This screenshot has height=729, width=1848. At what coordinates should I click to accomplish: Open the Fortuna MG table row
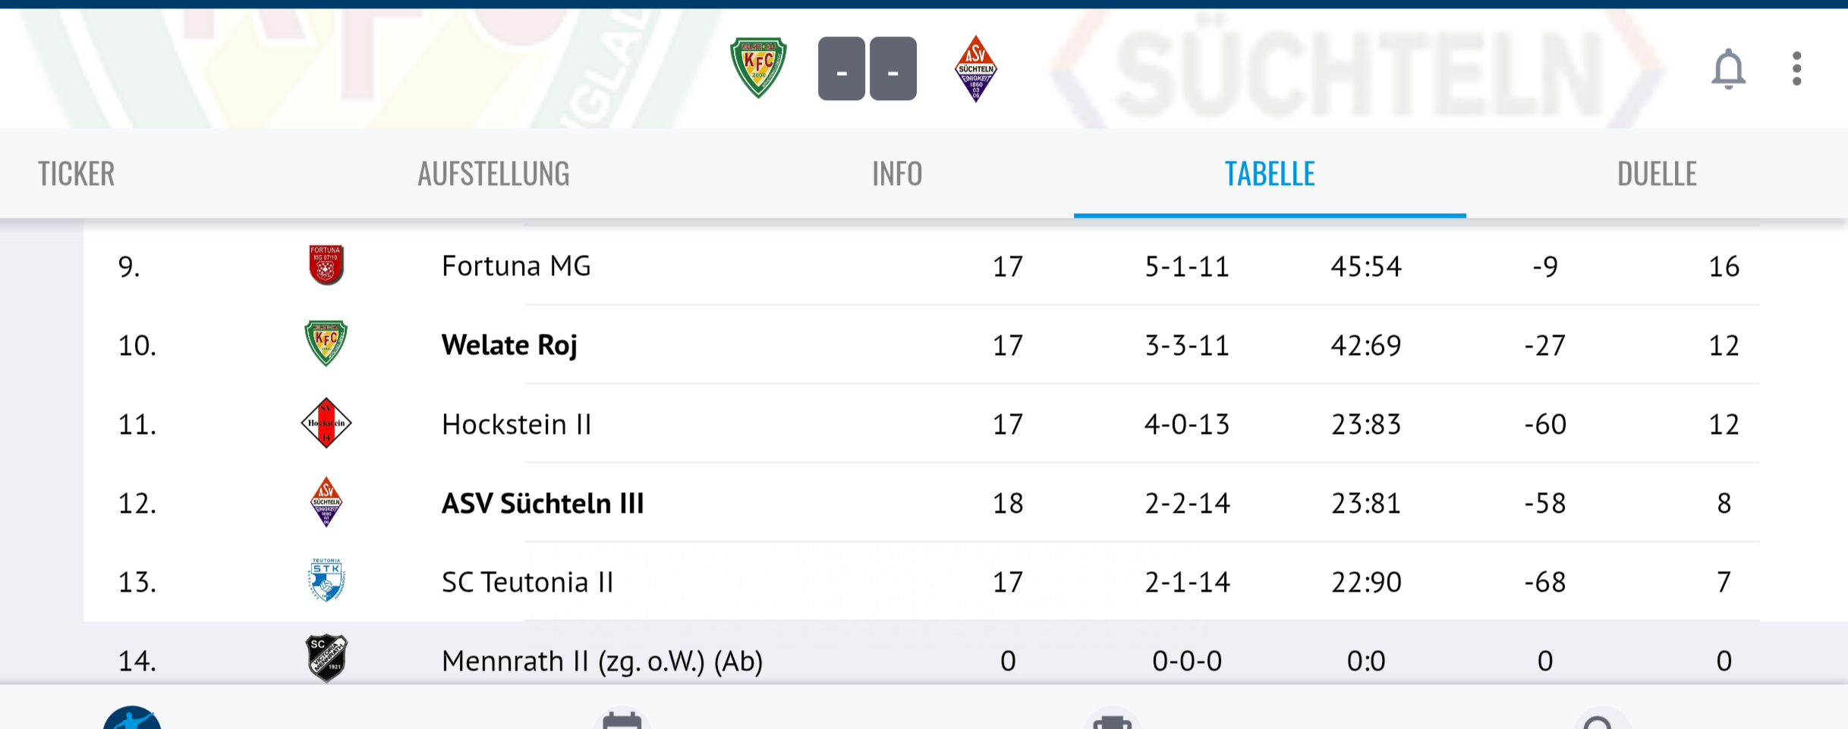[516, 266]
